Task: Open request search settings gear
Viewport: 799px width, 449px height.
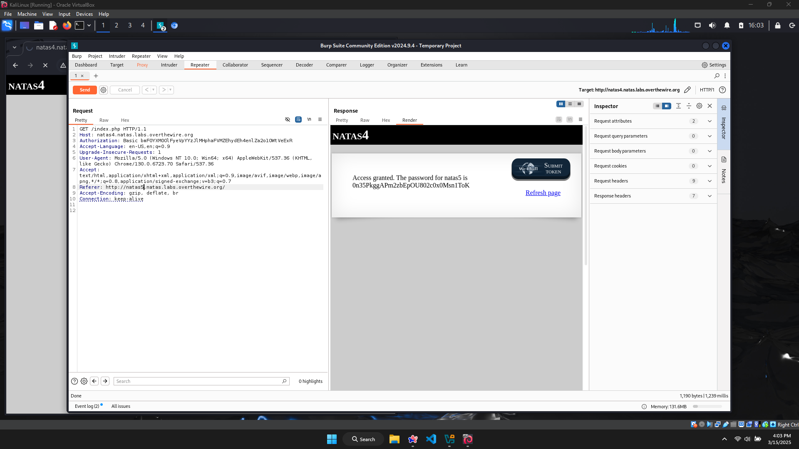Action: tap(84, 381)
